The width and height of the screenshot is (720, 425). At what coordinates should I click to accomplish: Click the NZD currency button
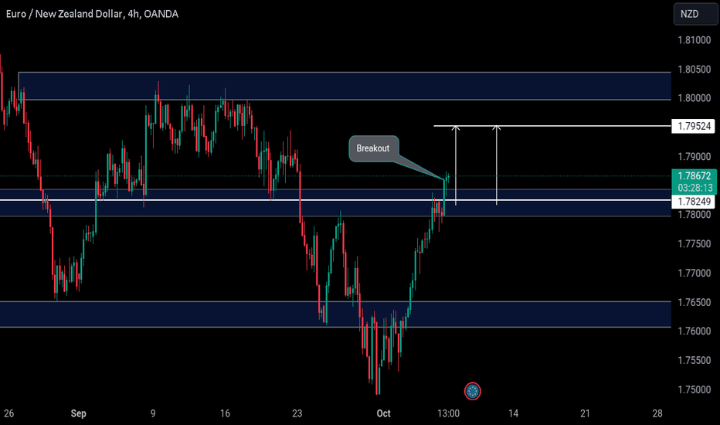click(x=695, y=14)
